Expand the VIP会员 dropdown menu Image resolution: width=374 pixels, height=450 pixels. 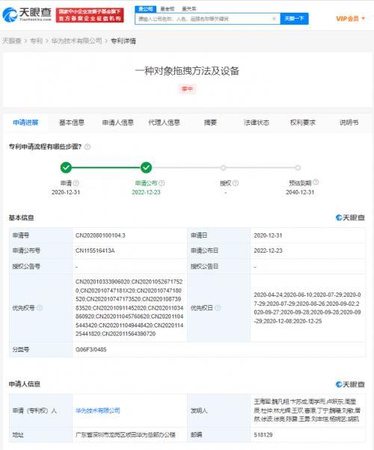(x=351, y=19)
